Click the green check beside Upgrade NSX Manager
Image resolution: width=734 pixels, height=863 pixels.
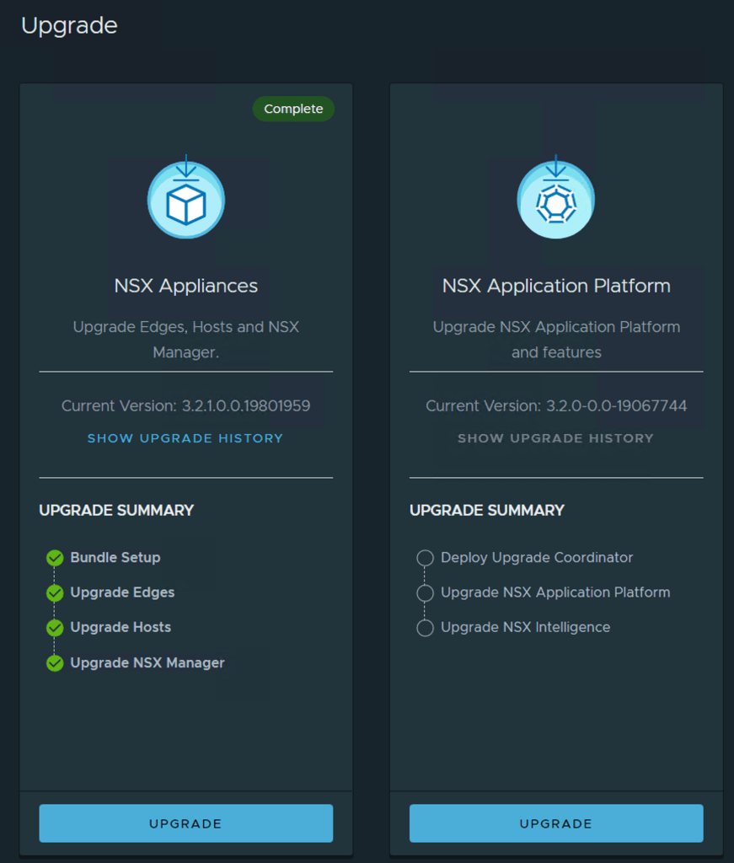coord(55,663)
